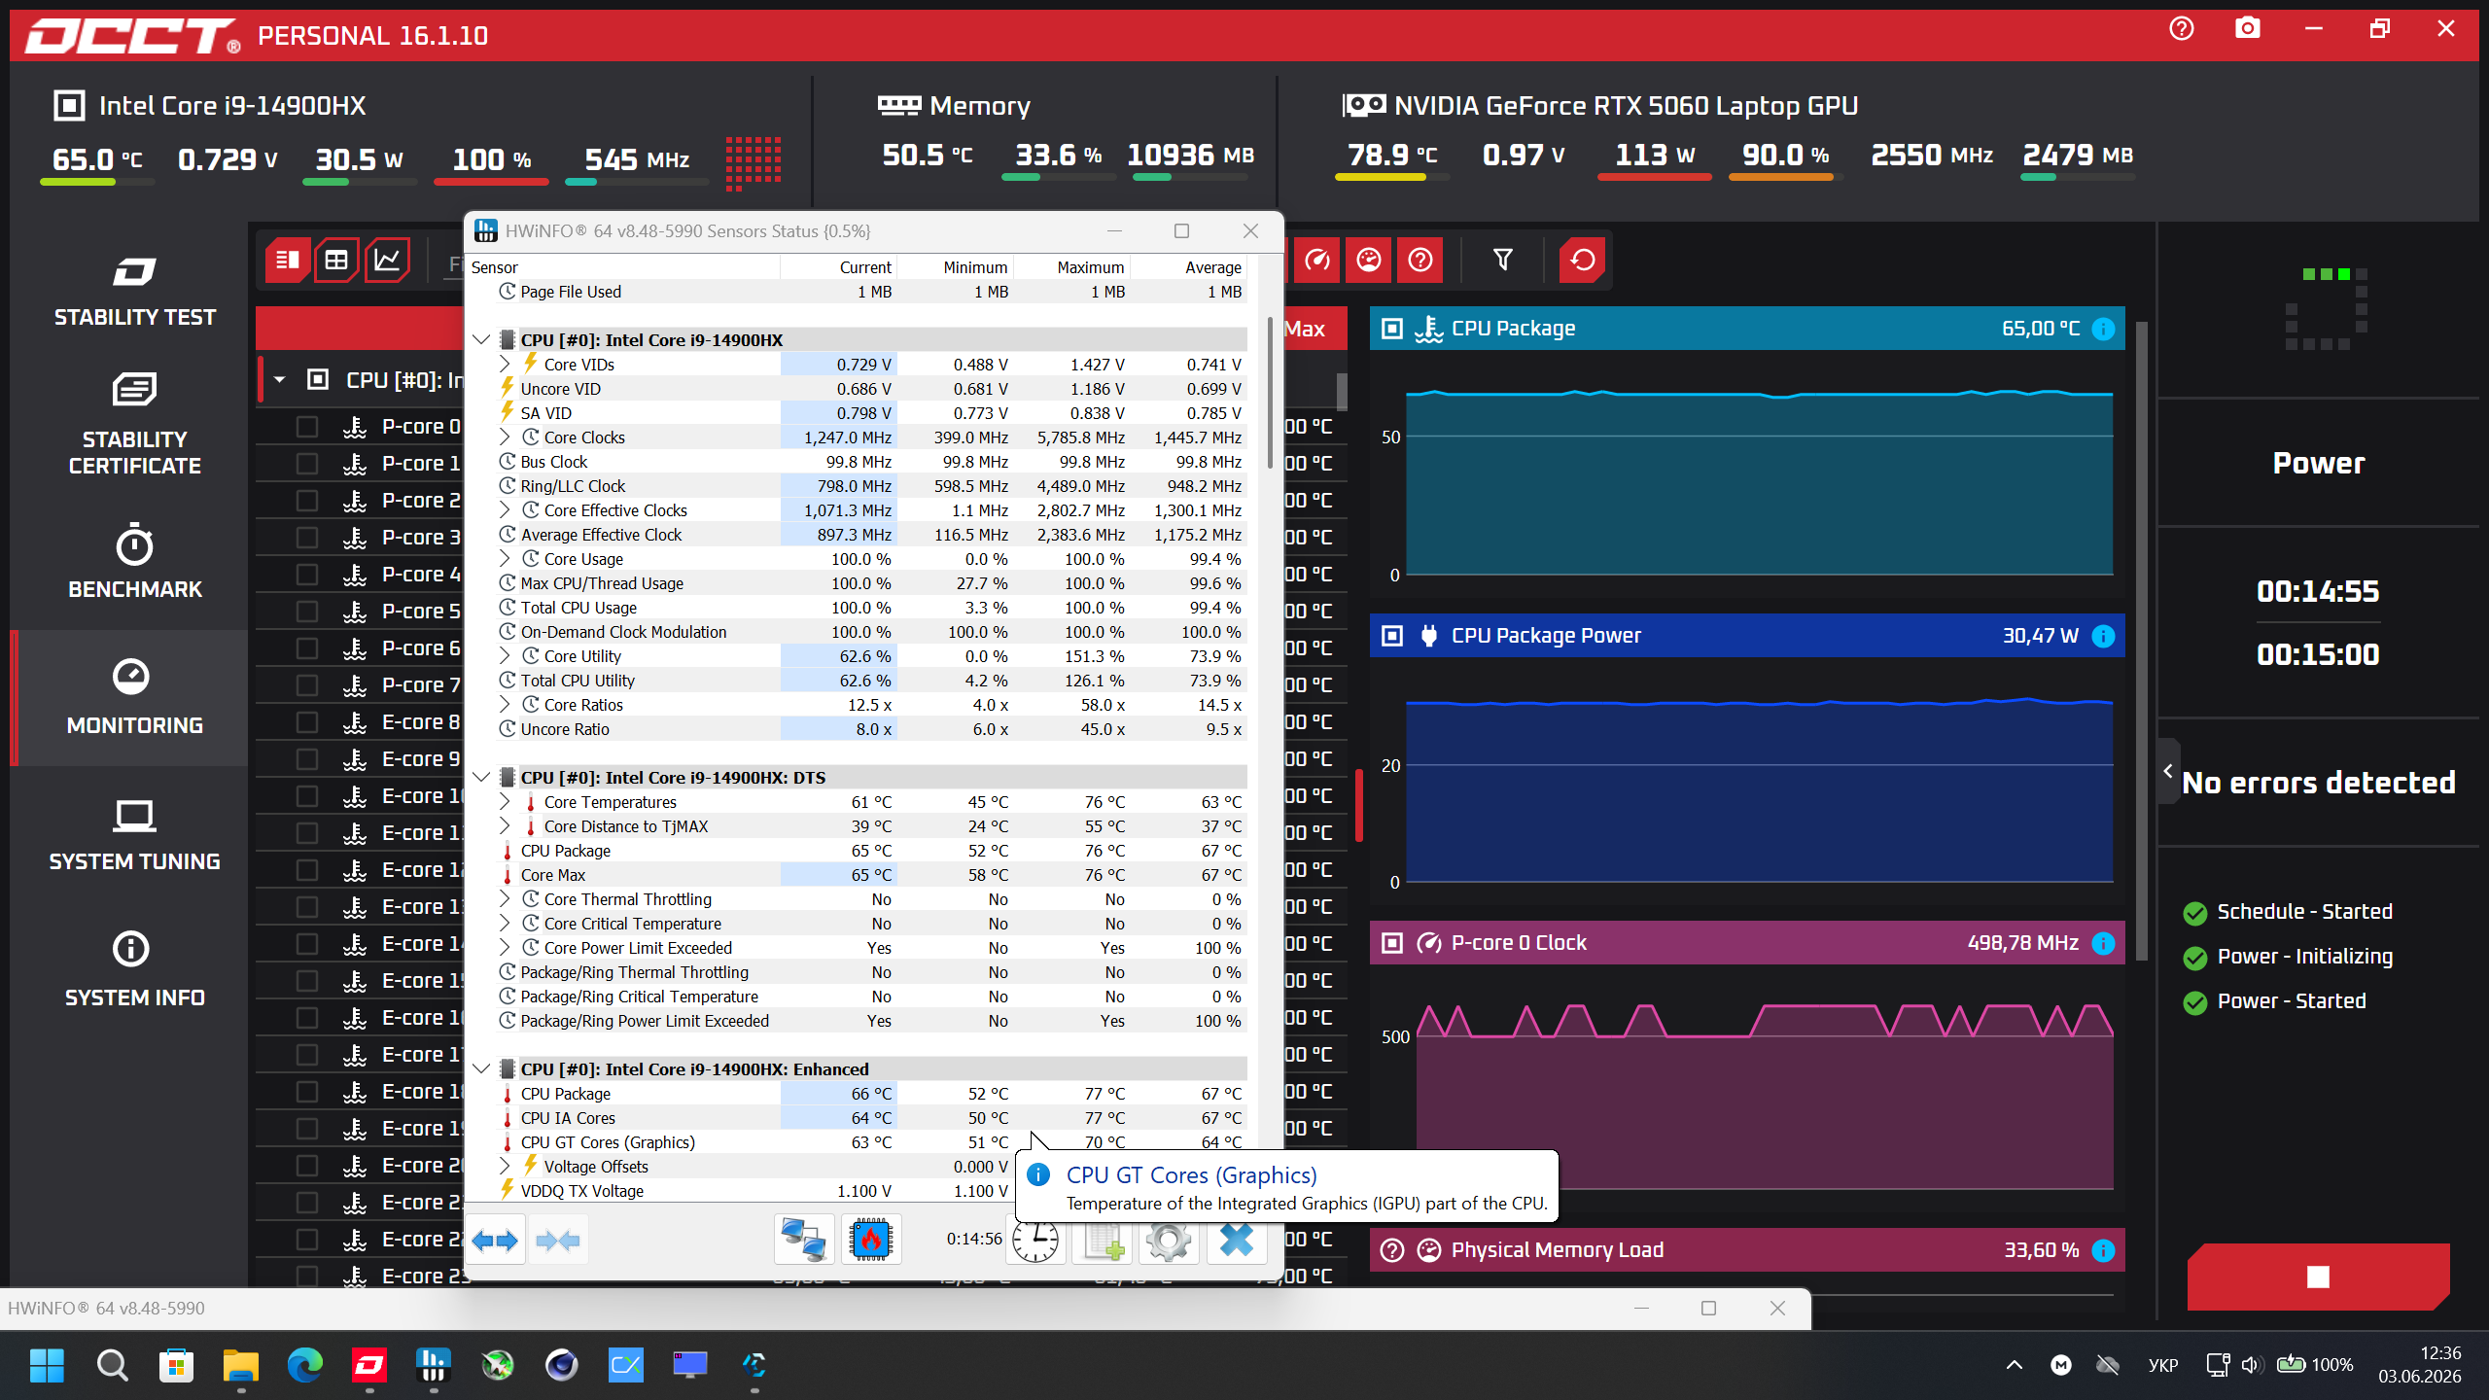
Task: Toggle the P-core 1 checkbox
Action: coord(307,464)
